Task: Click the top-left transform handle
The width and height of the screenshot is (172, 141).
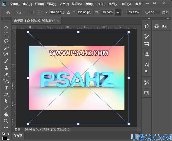Action: (x=28, y=32)
